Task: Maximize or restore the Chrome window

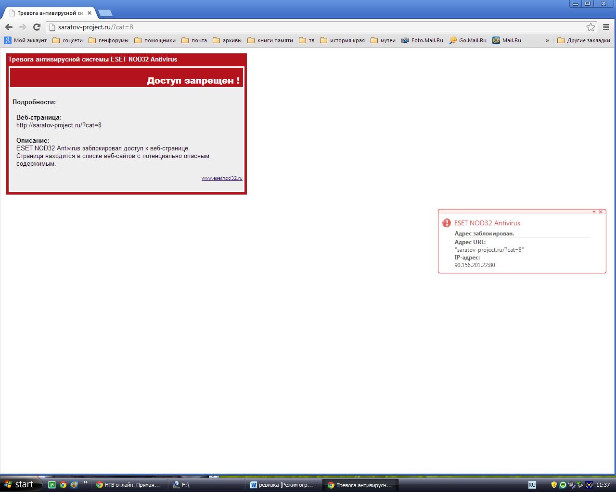Action: click(588, 3)
